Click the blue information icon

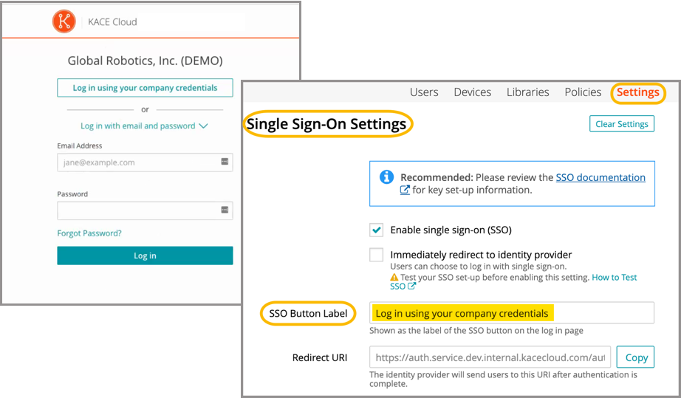[x=386, y=177]
